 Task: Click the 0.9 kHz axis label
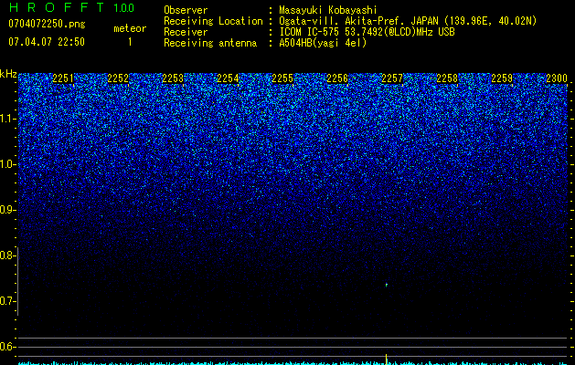click(x=7, y=210)
